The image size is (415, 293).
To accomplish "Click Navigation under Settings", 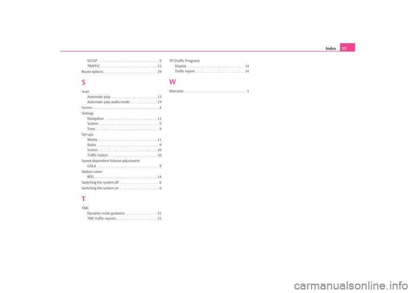I will 96,118.
